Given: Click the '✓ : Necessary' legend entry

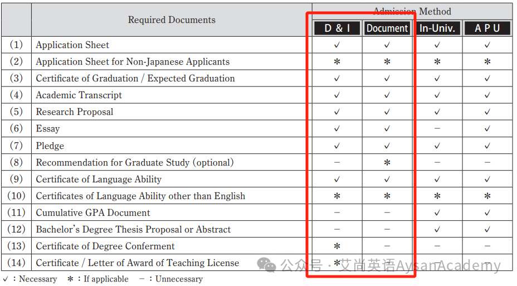Looking at the screenshot, I should pos(30,279).
